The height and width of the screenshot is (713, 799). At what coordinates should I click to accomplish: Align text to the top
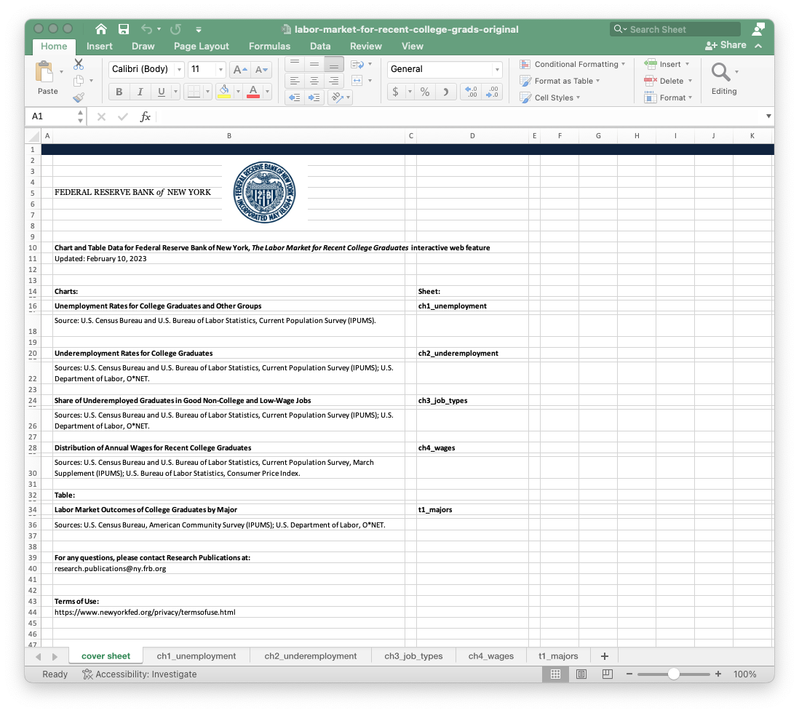click(295, 65)
